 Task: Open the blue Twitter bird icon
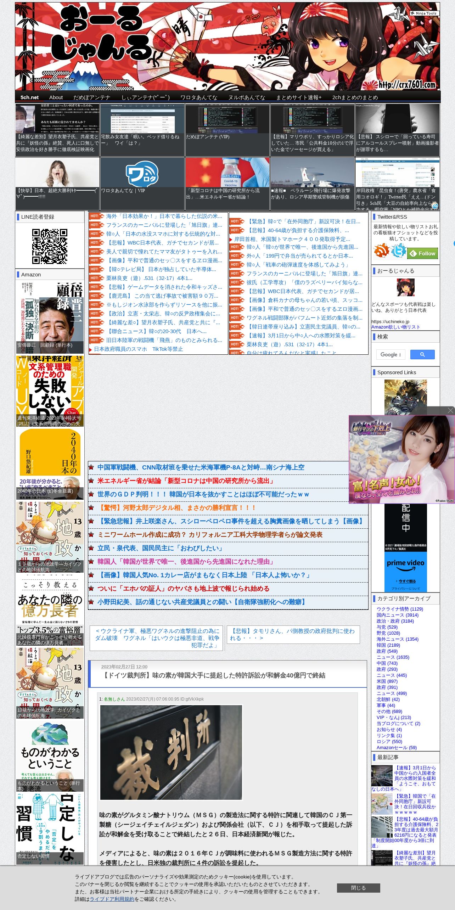[x=399, y=251]
